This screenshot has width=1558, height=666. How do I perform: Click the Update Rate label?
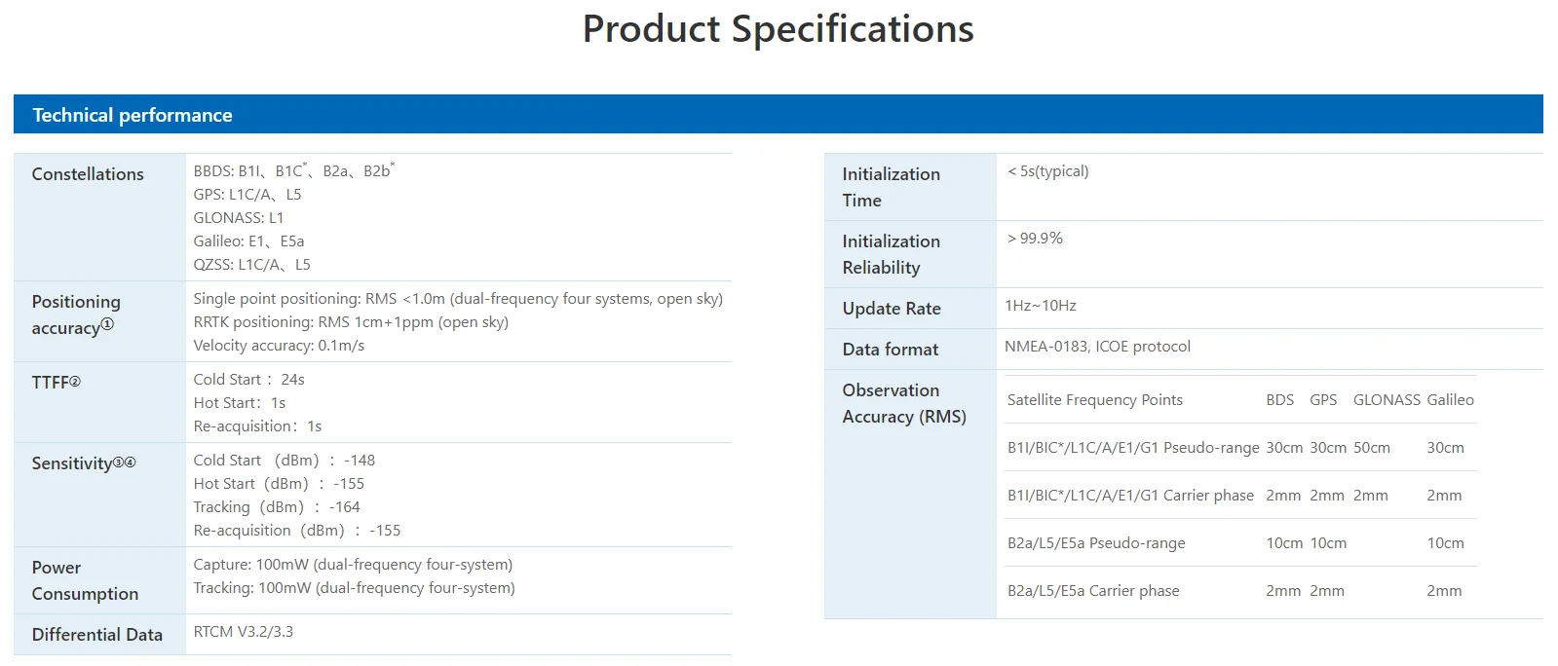click(x=891, y=309)
